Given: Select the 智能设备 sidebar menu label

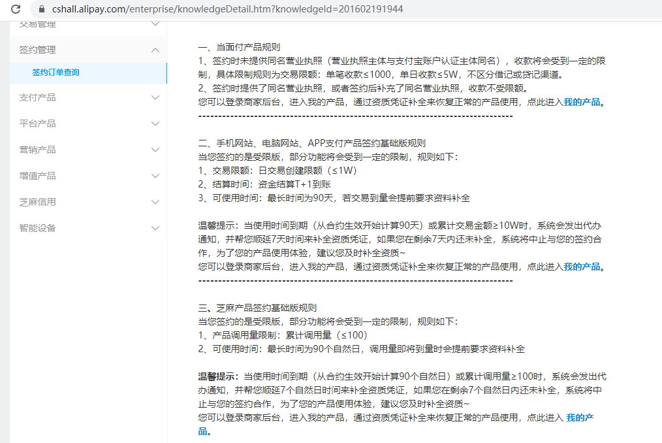Looking at the screenshot, I should [x=37, y=228].
